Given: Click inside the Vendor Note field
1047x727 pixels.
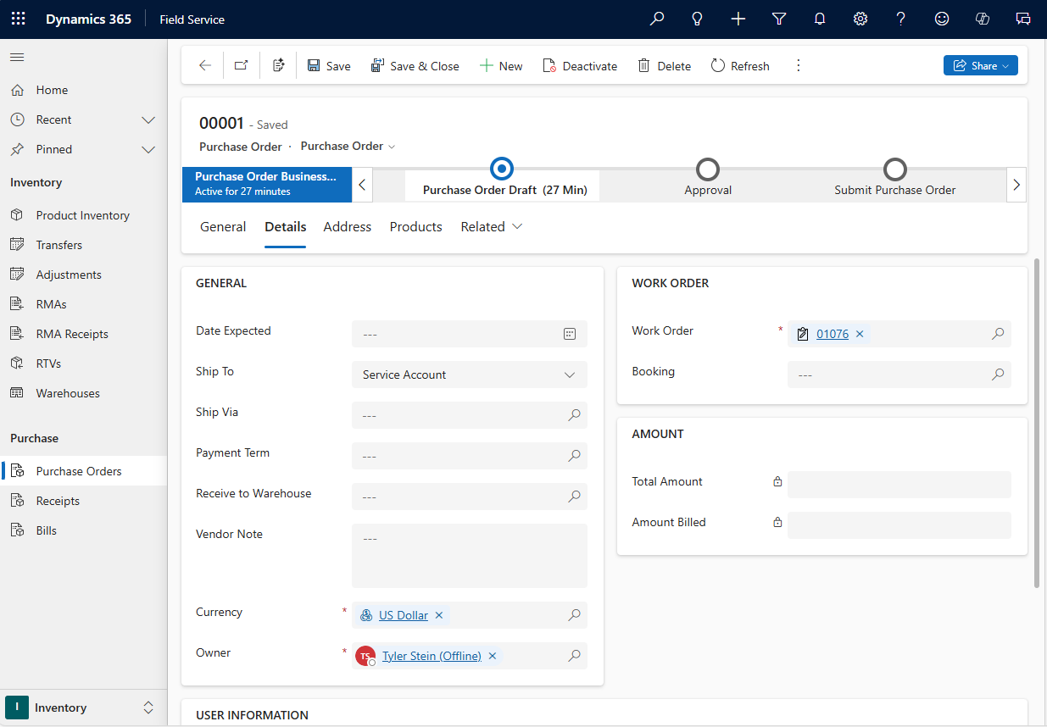Looking at the screenshot, I should point(469,555).
